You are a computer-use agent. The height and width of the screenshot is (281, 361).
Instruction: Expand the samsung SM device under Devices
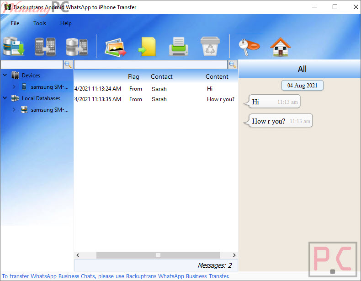(x=14, y=86)
